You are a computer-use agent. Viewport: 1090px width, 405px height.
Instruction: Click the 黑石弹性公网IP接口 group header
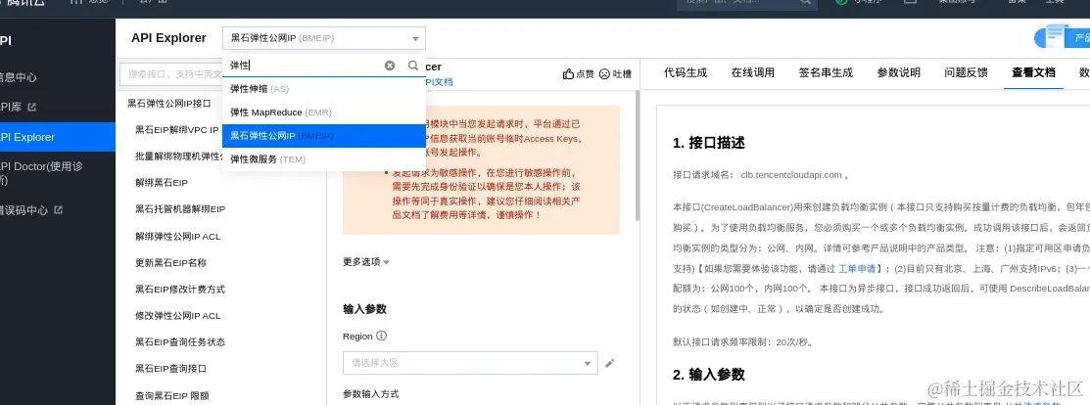pos(168,104)
